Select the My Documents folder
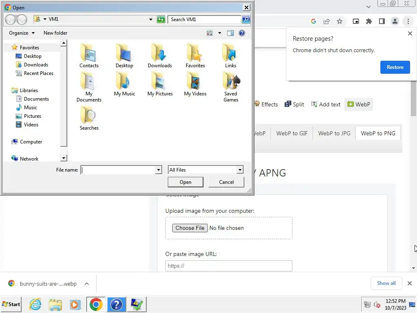The width and height of the screenshot is (417, 313). (x=89, y=87)
